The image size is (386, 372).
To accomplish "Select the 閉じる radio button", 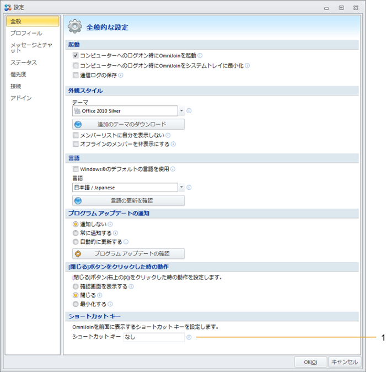I will click(76, 295).
